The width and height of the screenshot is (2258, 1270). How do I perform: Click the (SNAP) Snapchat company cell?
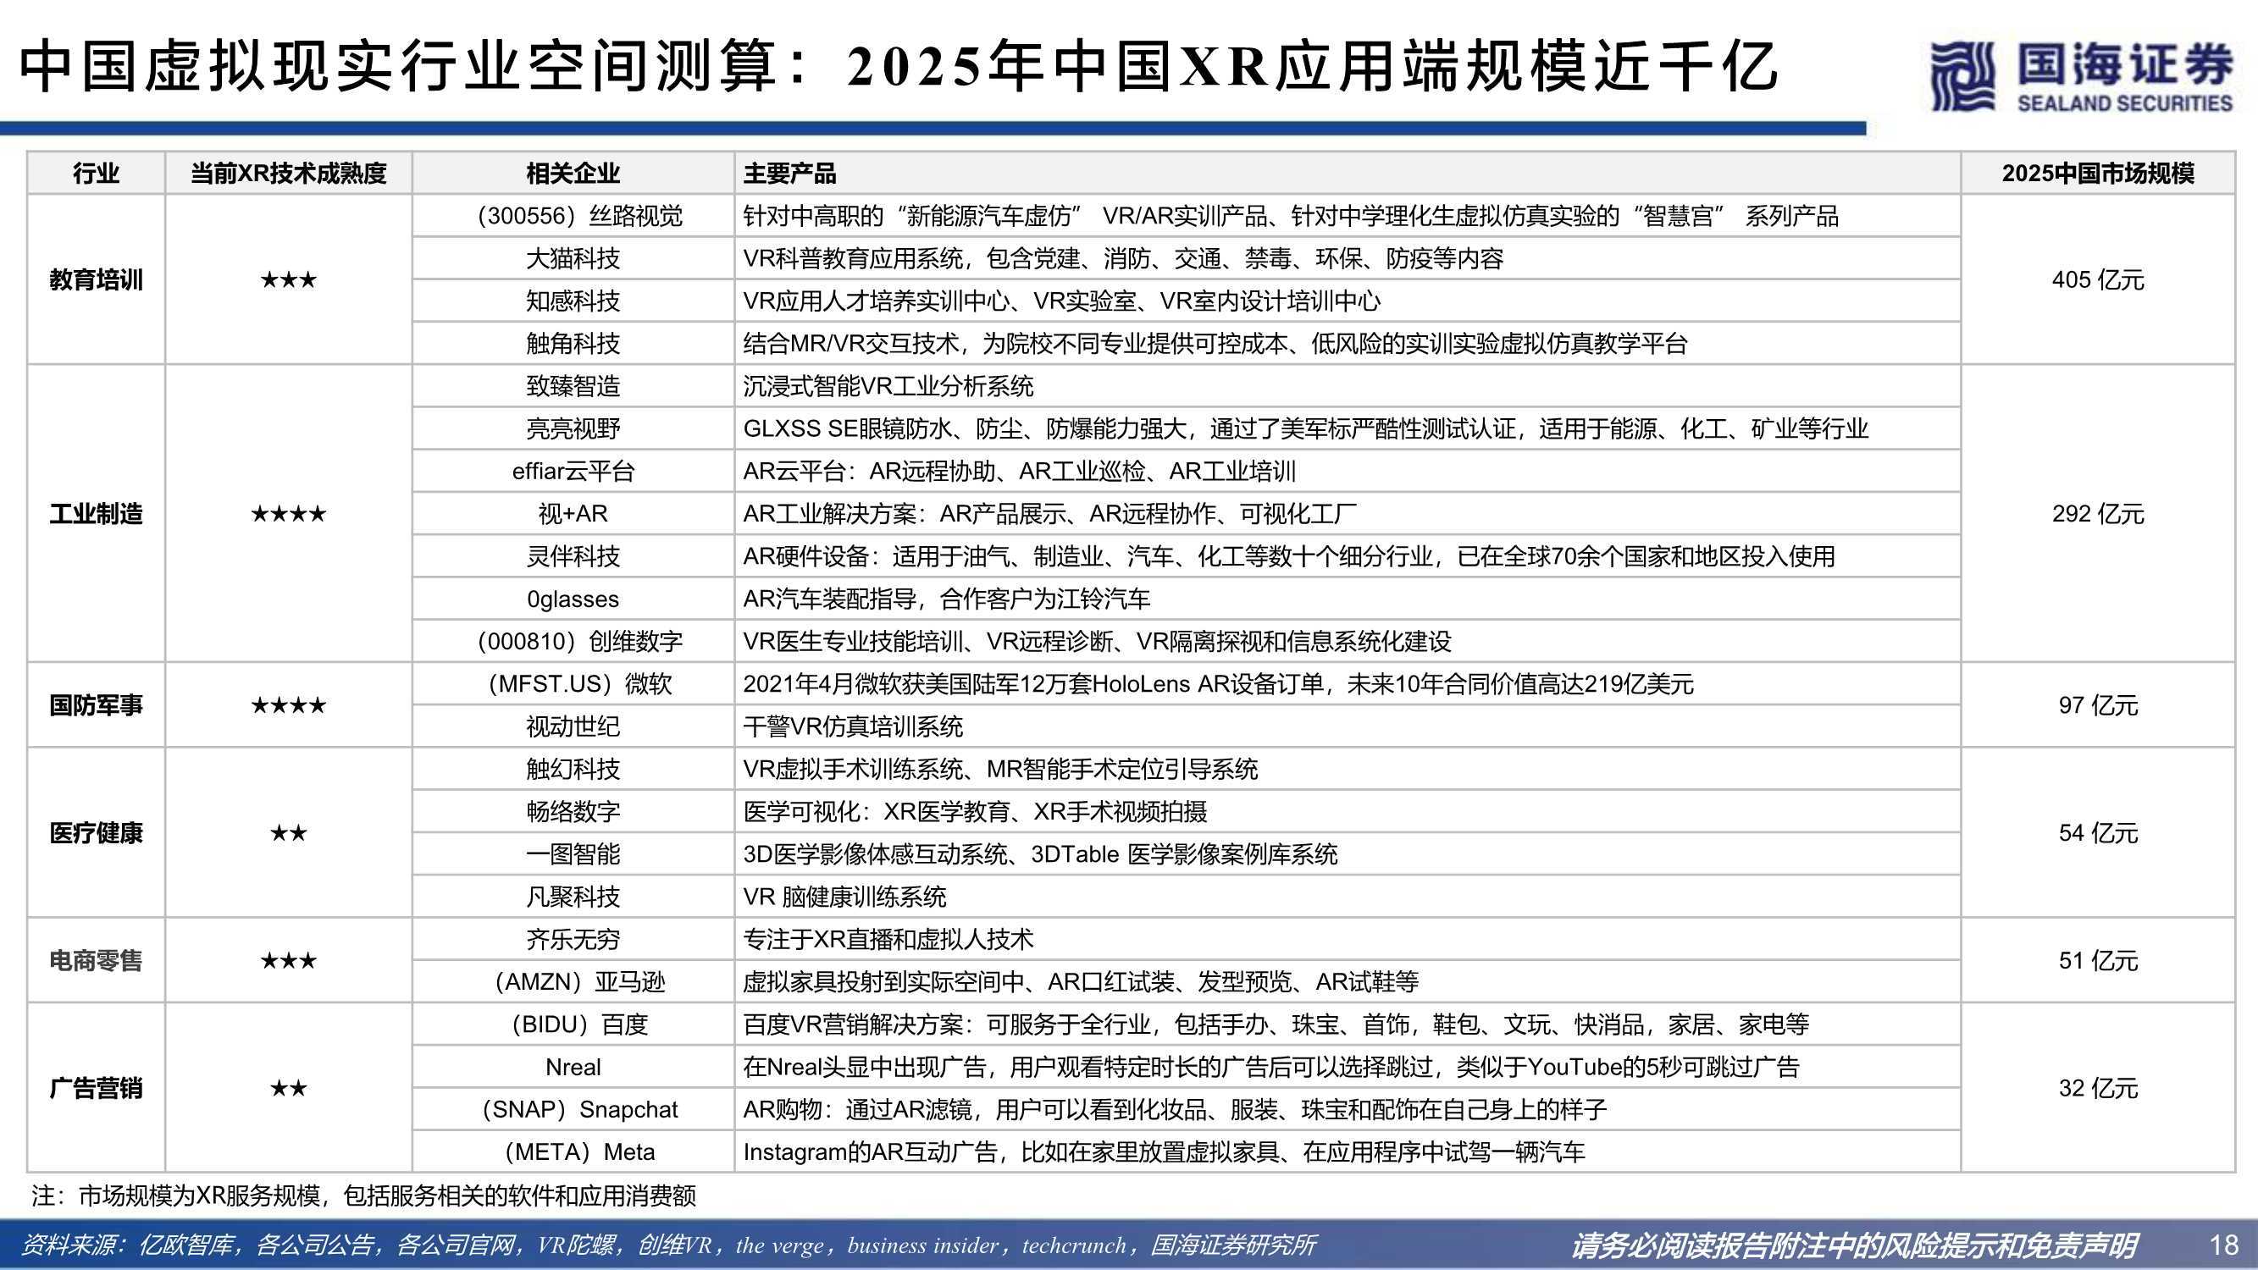pos(573,1109)
